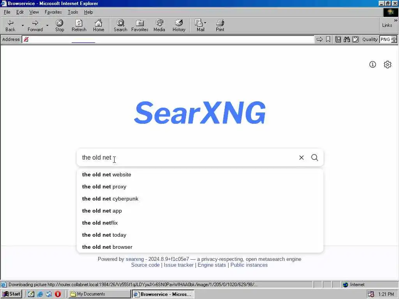Print the page with Print button
This screenshot has width=399, height=299.
point(220,25)
